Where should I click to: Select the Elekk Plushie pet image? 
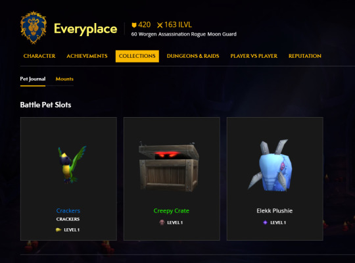(x=271, y=166)
